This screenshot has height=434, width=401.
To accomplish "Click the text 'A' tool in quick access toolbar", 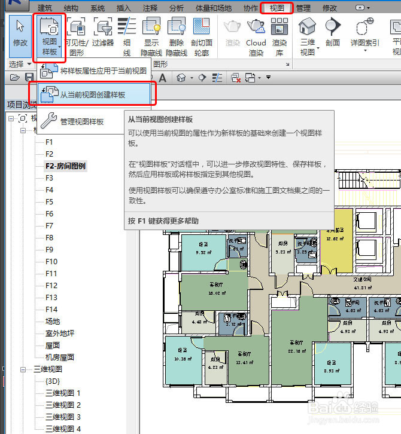I will (x=163, y=78).
